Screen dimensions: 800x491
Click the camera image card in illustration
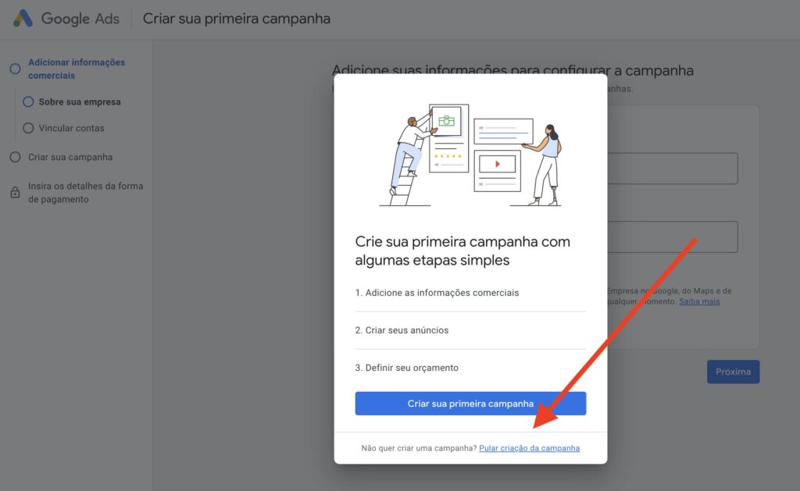pyautogui.click(x=446, y=121)
